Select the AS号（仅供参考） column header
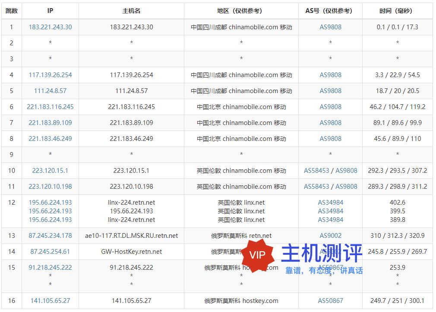Screen dimensions: 436x312 (x=330, y=11)
